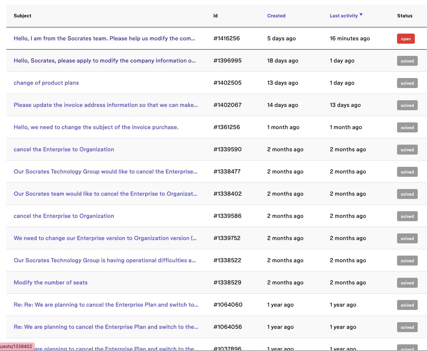Click solved badge for request #1402067

[407, 105]
